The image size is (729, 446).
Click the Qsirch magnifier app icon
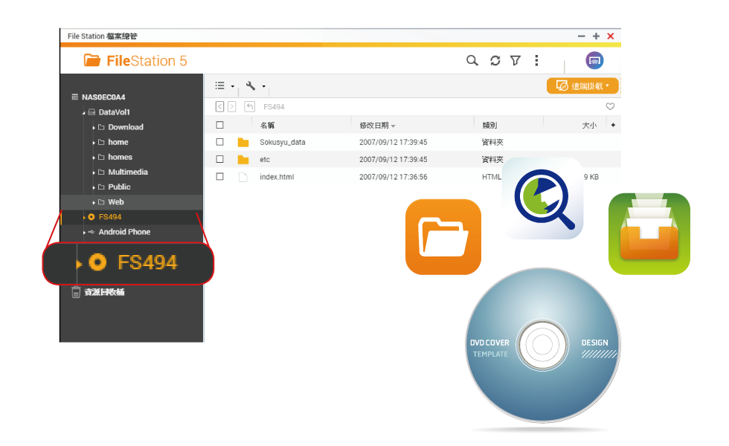[542, 198]
